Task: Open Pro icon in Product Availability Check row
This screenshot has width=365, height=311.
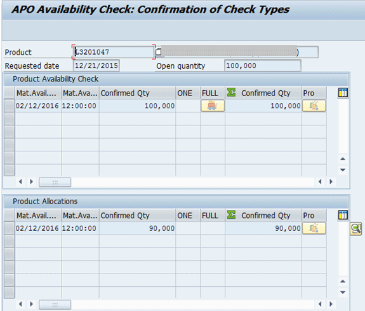Action: click(314, 106)
